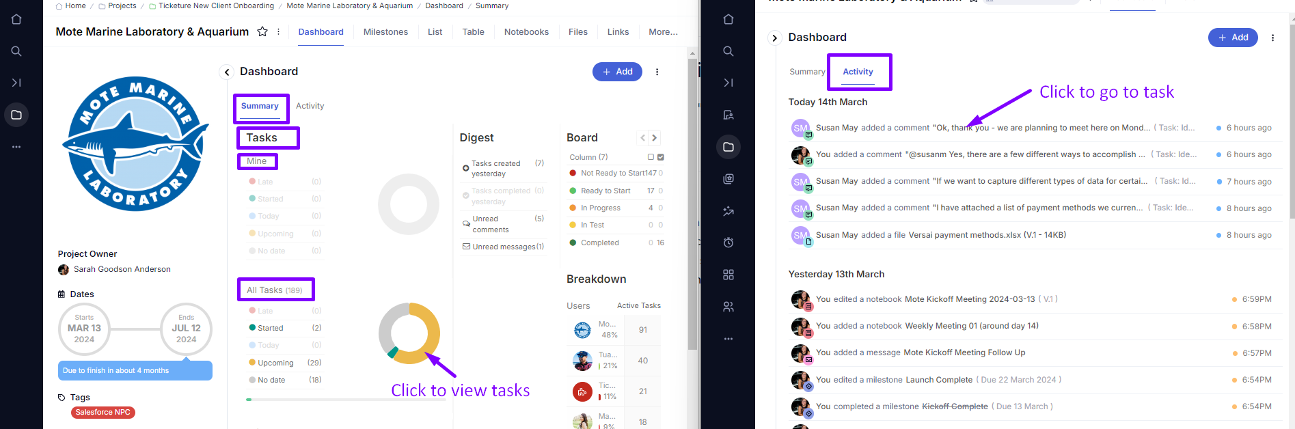Image resolution: width=1295 pixels, height=429 pixels.
Task: Select Activity tab in left window dashboard
Action: tap(310, 106)
